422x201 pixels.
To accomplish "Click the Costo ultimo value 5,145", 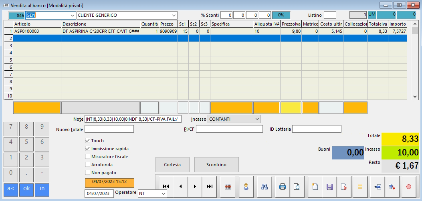I will pos(331,31).
